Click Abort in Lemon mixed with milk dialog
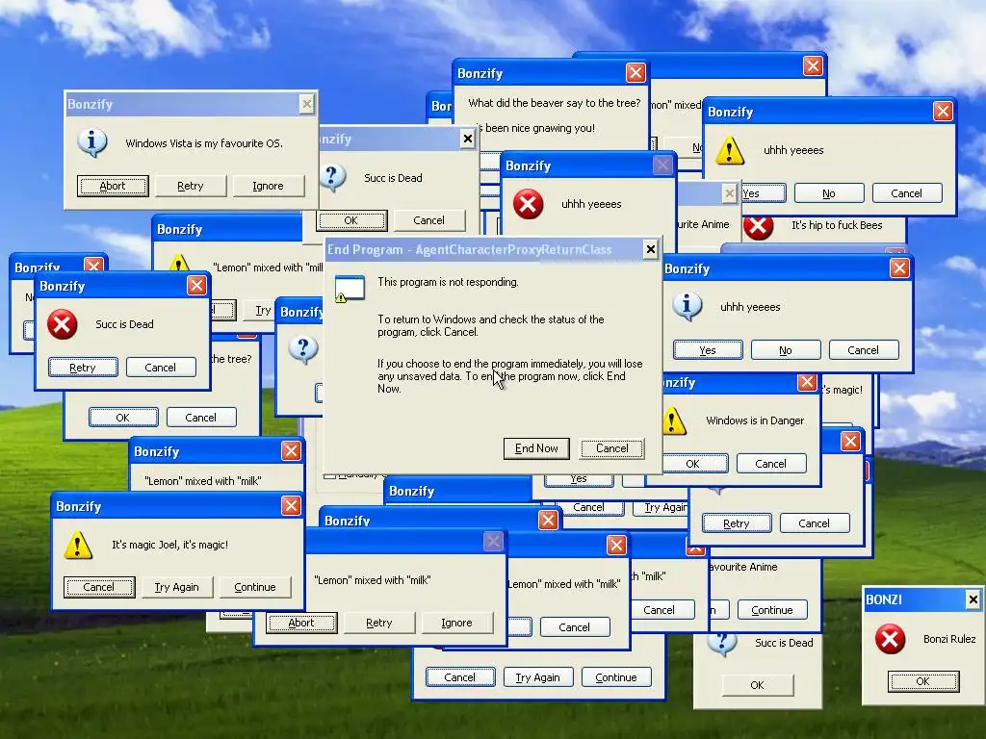This screenshot has height=739, width=986. tap(301, 623)
